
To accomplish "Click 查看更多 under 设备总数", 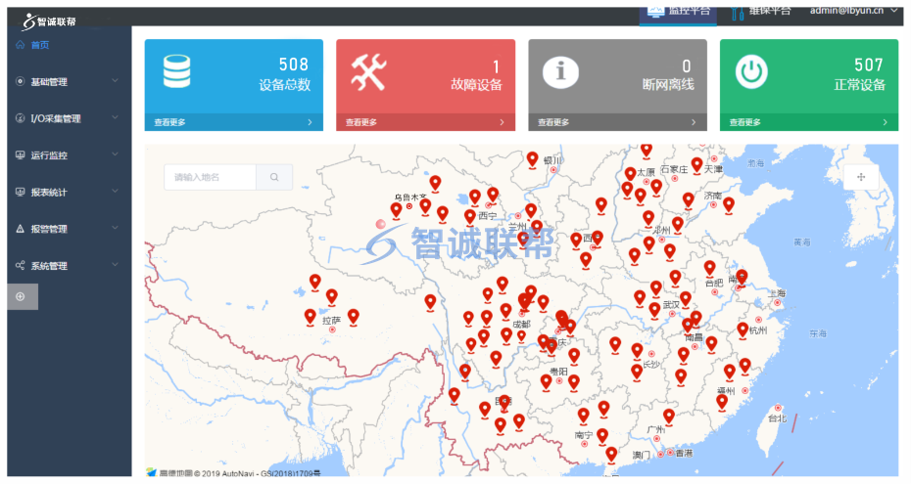I will pyautogui.click(x=169, y=122).
